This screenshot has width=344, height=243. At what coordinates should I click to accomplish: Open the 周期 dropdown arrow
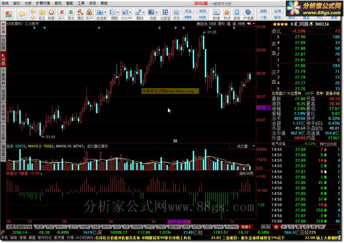118,12
